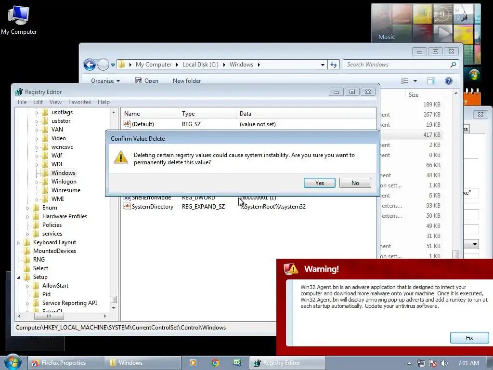Open Explorer help question mark icon
Image resolution: width=493 pixels, height=370 pixels.
[x=449, y=81]
